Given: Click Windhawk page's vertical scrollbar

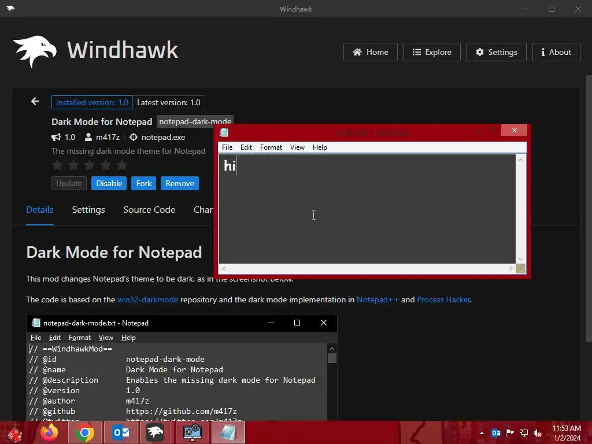Looking at the screenshot, I should point(589,208).
